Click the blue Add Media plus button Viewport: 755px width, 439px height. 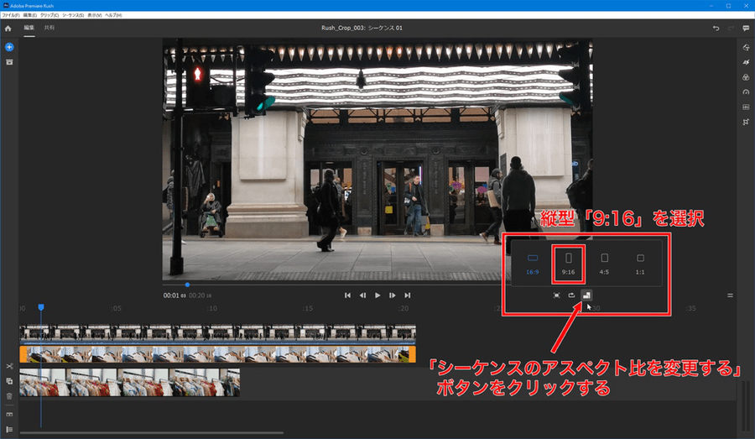(9, 47)
